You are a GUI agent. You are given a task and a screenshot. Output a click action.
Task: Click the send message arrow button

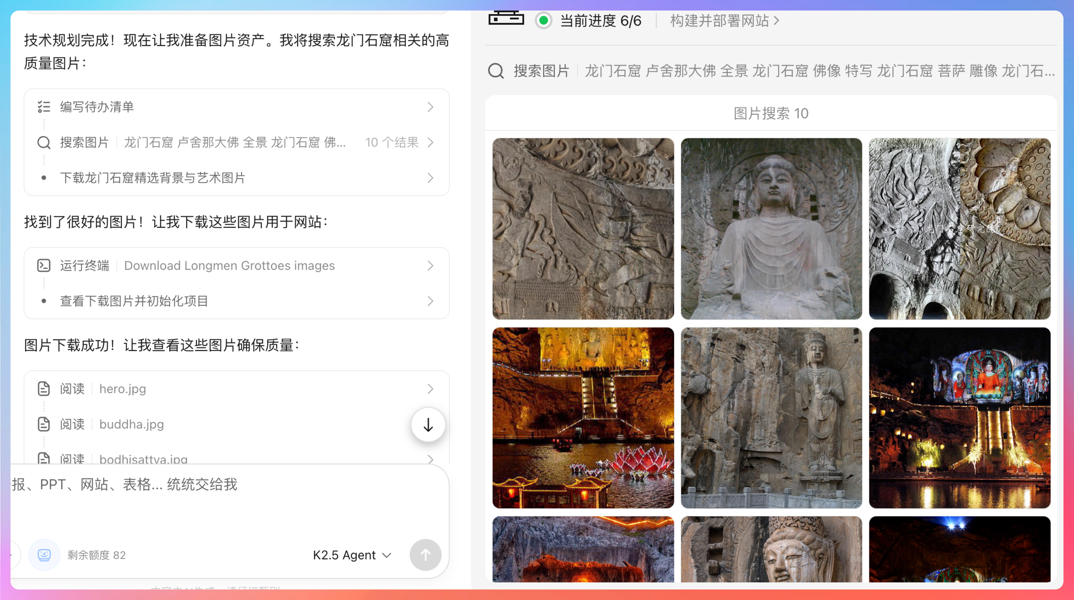pos(425,554)
